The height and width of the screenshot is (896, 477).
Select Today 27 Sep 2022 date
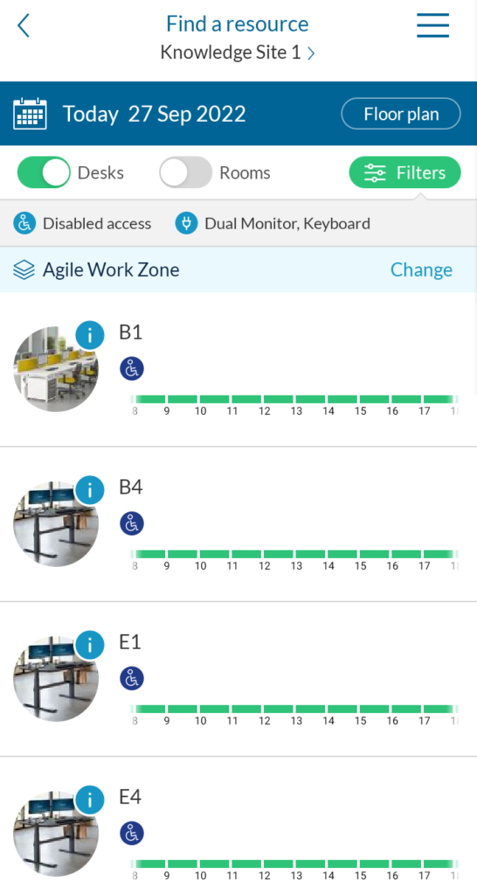pos(154,114)
